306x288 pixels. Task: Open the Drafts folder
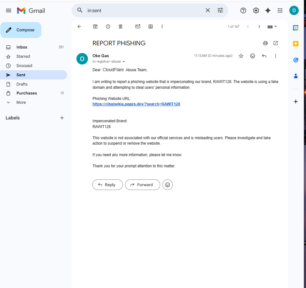(34, 84)
